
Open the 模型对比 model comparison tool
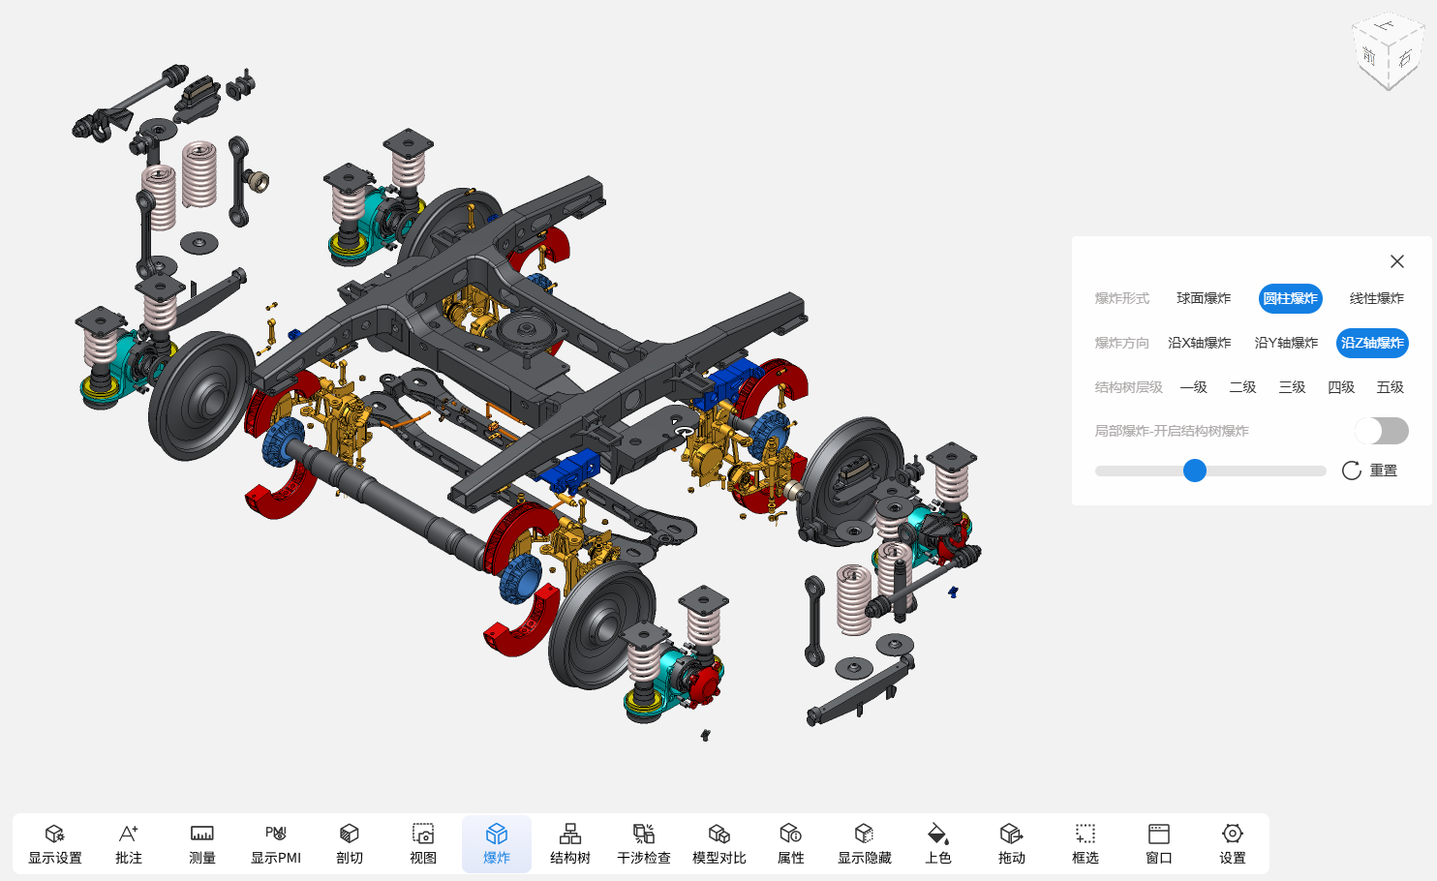click(x=718, y=843)
